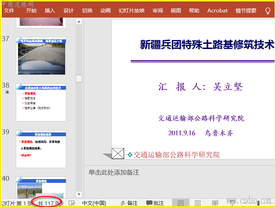Click 单击此处添加备注 notes field
Viewport: 276px width, 207px height.
click(x=114, y=172)
